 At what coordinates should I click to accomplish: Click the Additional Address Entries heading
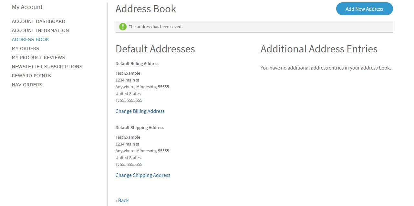[319, 49]
